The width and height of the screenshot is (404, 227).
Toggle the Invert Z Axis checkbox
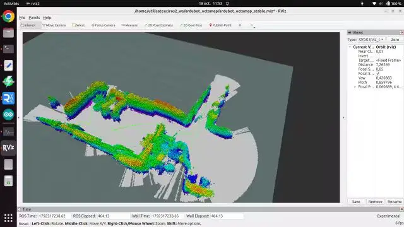click(x=377, y=56)
